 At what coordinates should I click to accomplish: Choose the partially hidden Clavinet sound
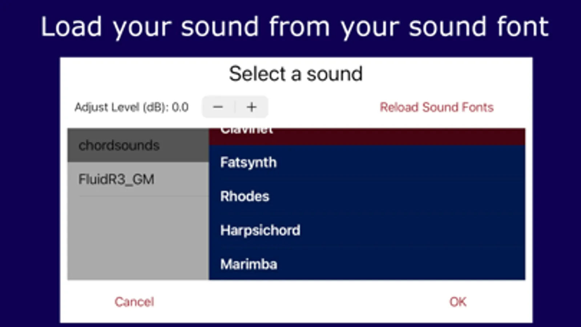pos(367,136)
